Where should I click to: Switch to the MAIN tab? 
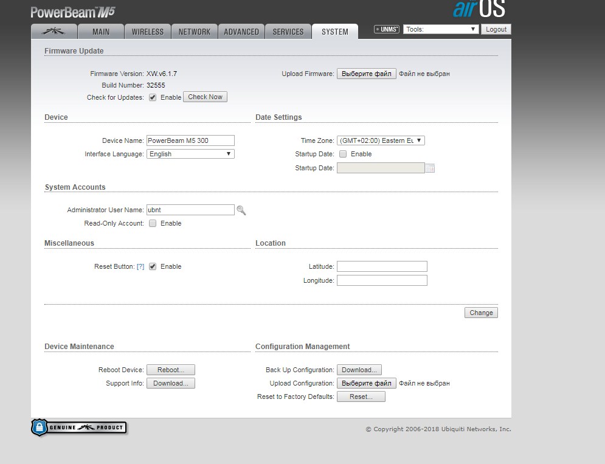(x=101, y=32)
